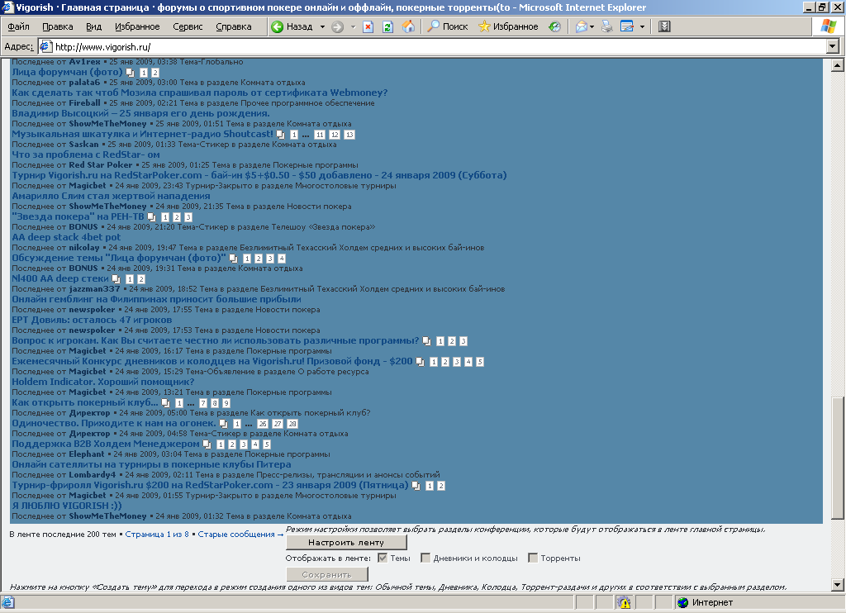
Task: Open the Mail button dropdown arrow
Action: coord(592,27)
